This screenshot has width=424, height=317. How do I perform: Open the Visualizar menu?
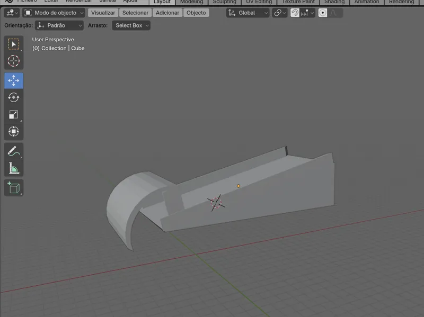coord(103,13)
